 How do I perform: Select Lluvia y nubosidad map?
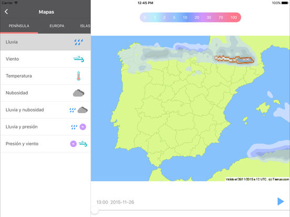click(45, 110)
